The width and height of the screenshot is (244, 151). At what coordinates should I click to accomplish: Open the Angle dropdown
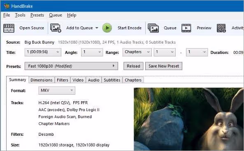(92, 52)
